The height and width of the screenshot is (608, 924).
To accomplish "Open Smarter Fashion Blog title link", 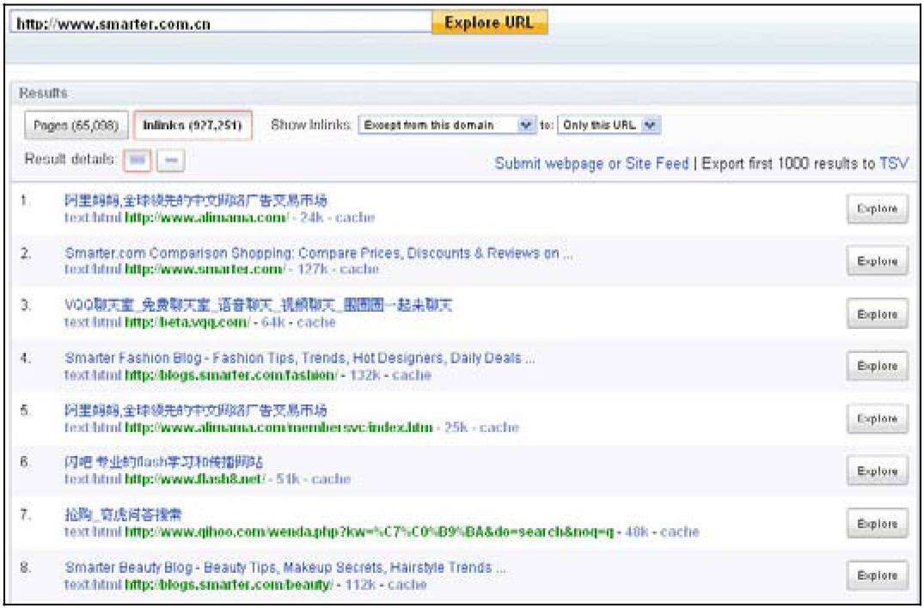I will [300, 358].
